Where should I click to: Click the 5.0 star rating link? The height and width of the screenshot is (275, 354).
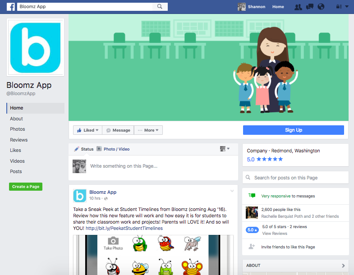click(265, 159)
